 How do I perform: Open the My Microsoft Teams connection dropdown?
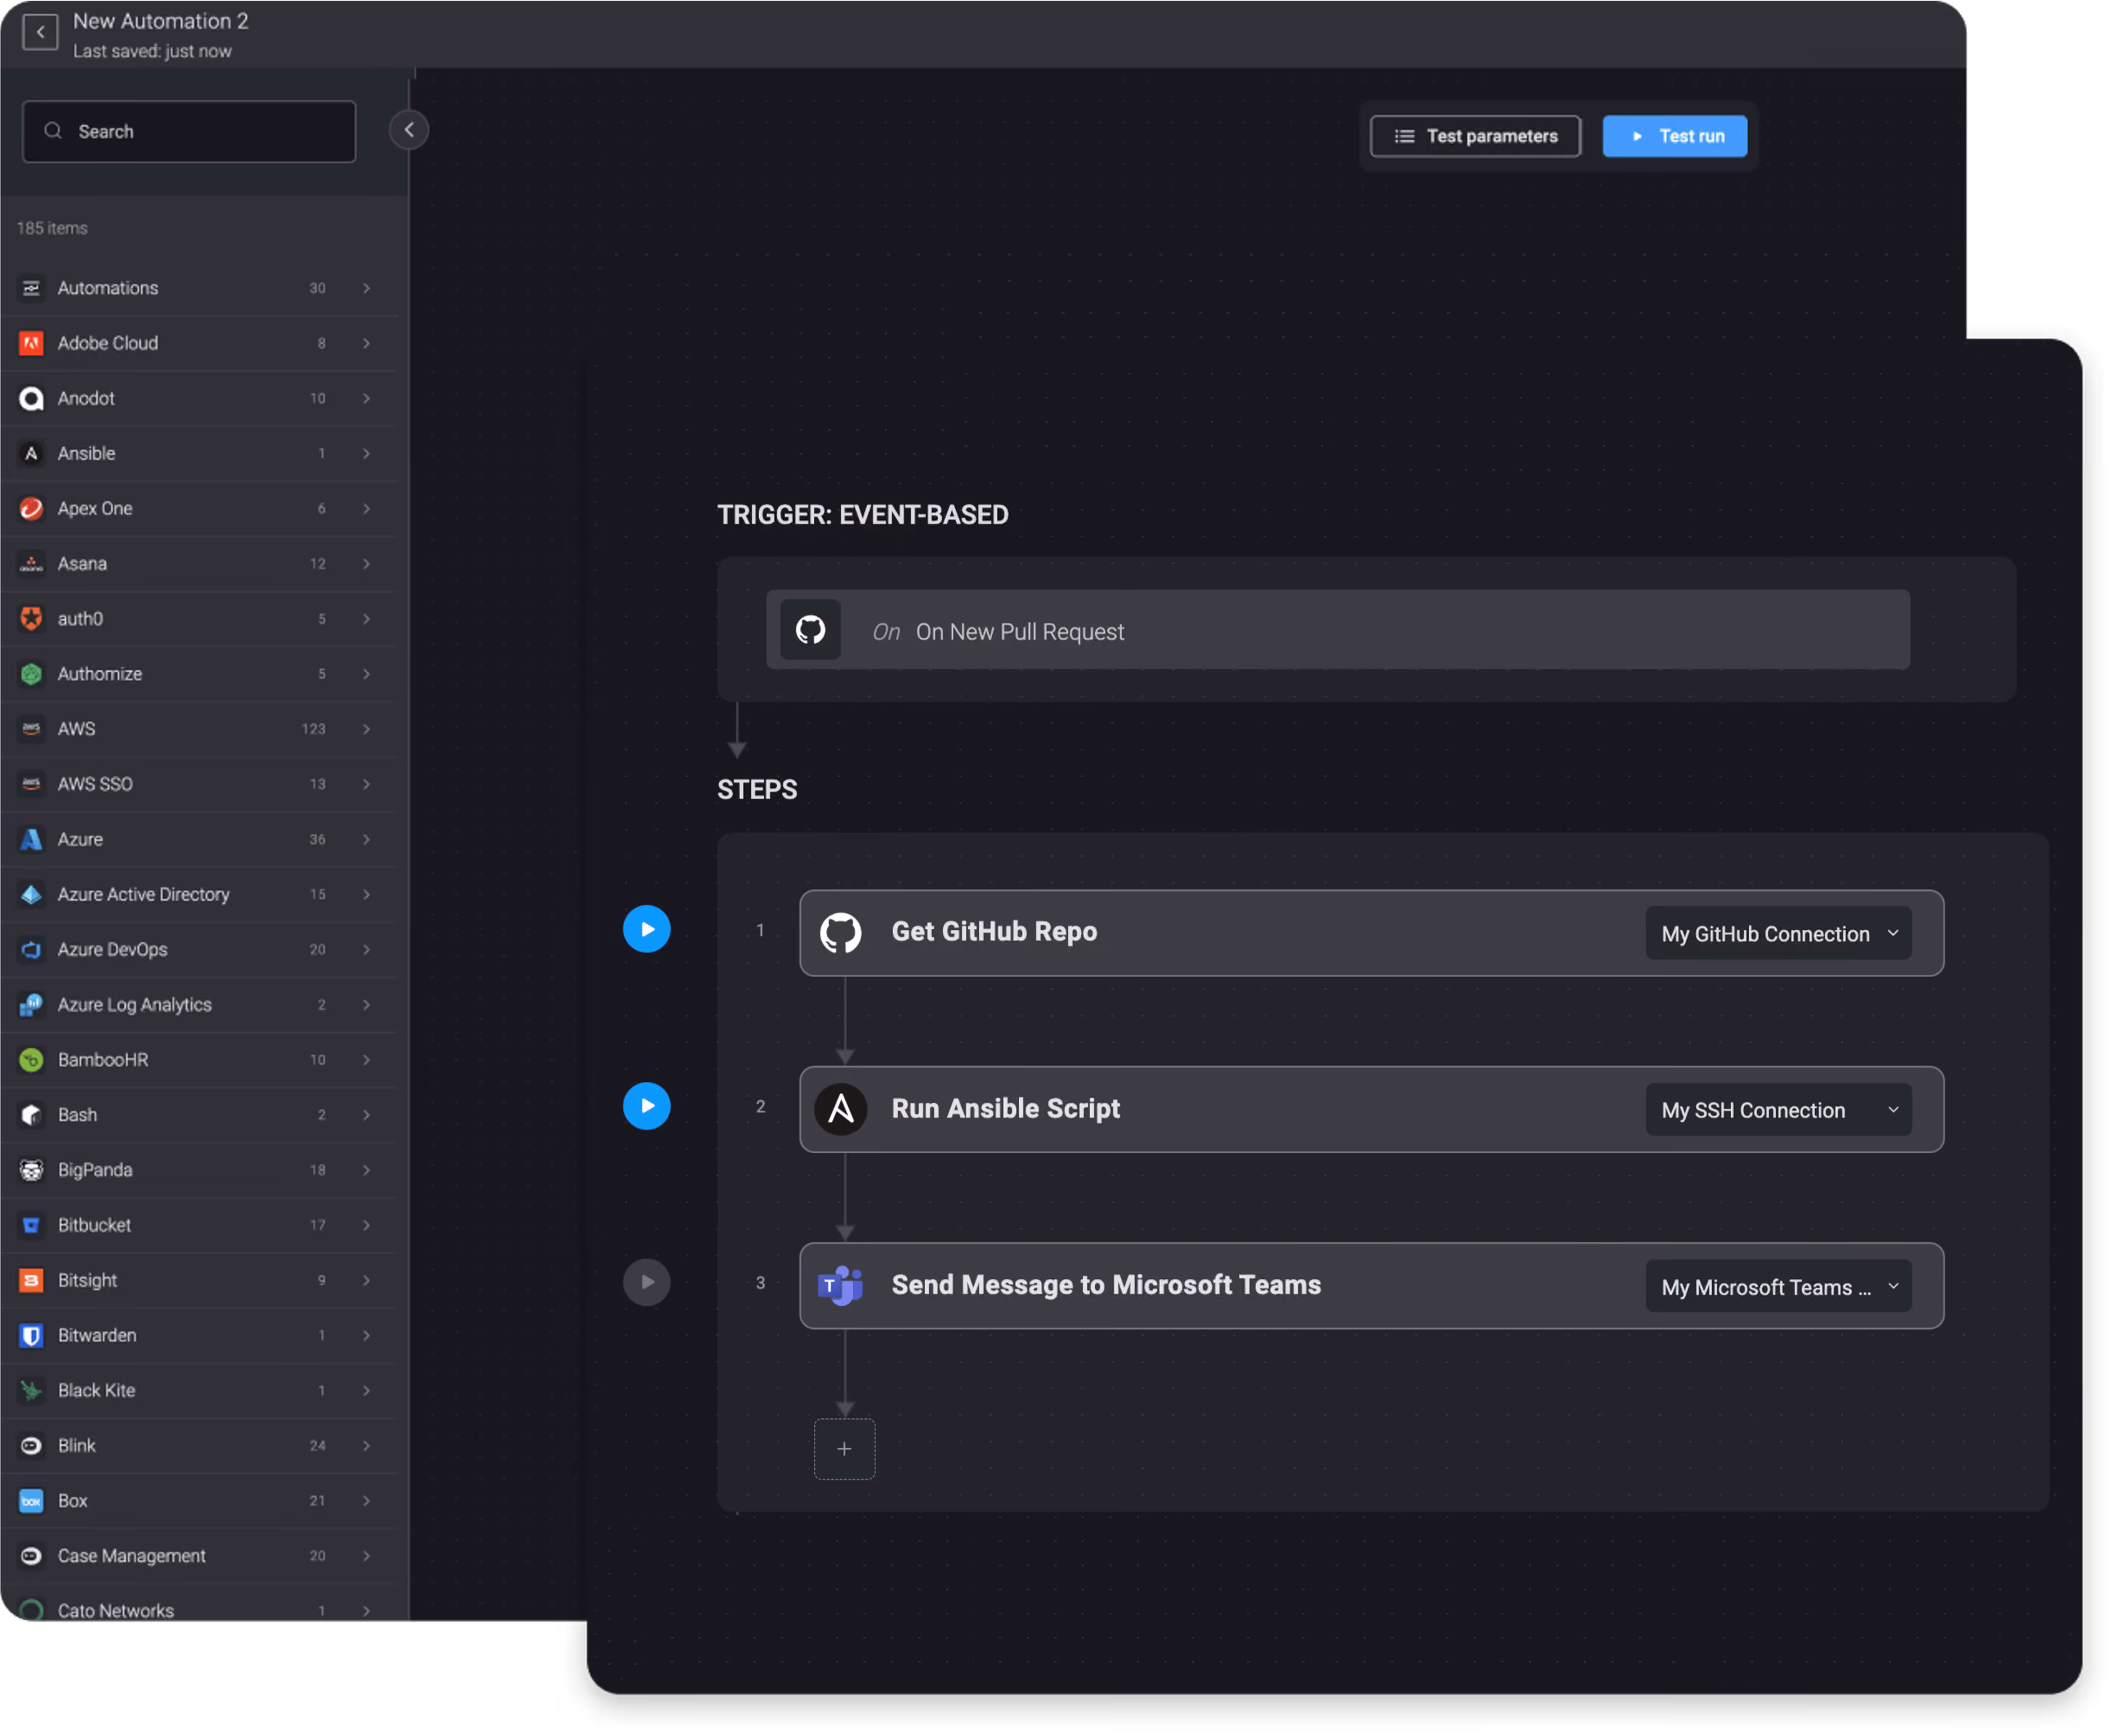click(x=1779, y=1287)
